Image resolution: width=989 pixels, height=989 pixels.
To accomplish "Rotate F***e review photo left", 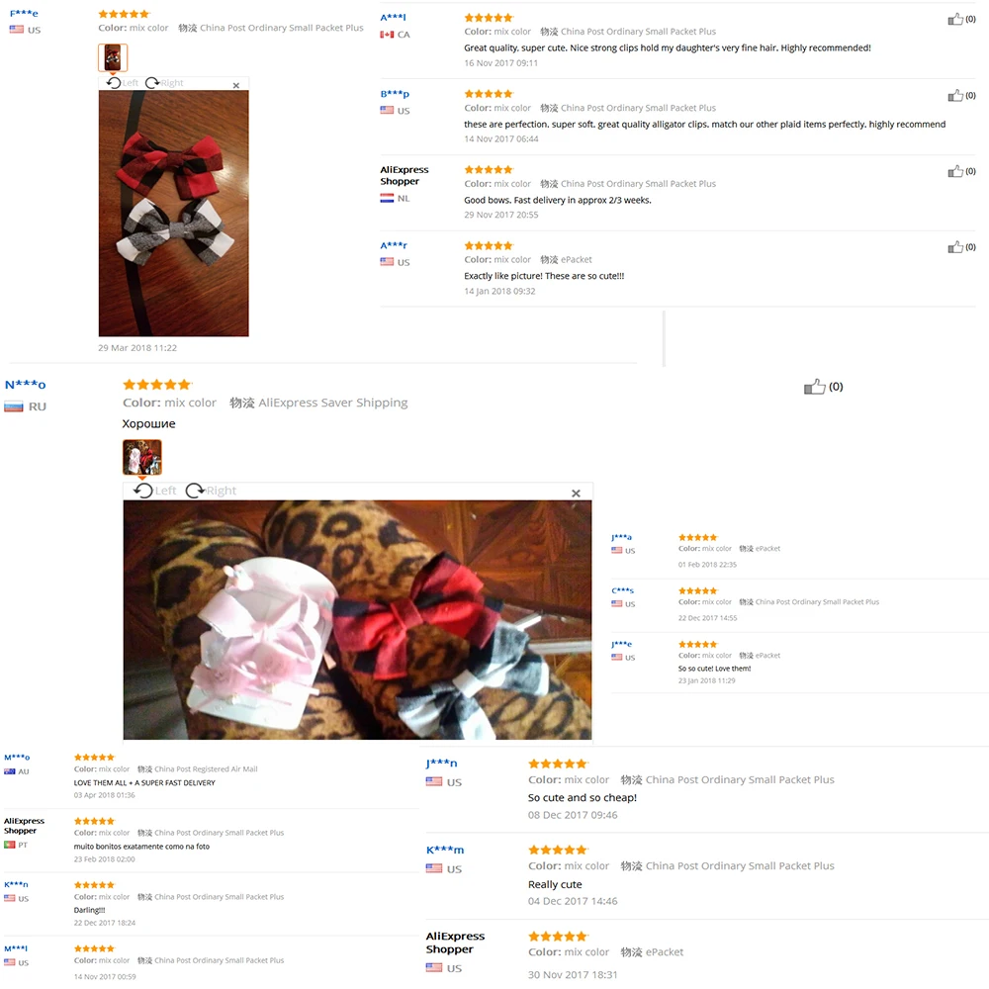I will pyautogui.click(x=122, y=83).
